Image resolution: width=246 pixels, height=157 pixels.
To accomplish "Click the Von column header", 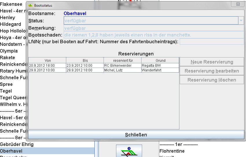I will (47, 60).
